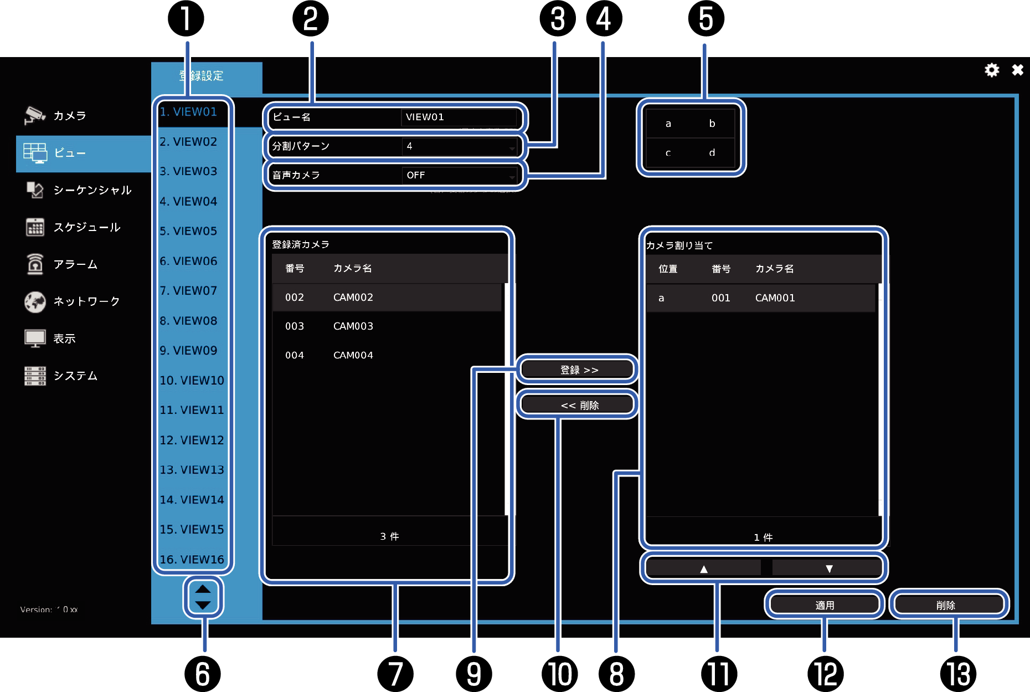Select 16. VIEW16 in the view list
The image size is (1030, 692).
point(192,560)
